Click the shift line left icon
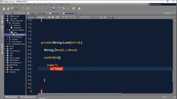 93,17
